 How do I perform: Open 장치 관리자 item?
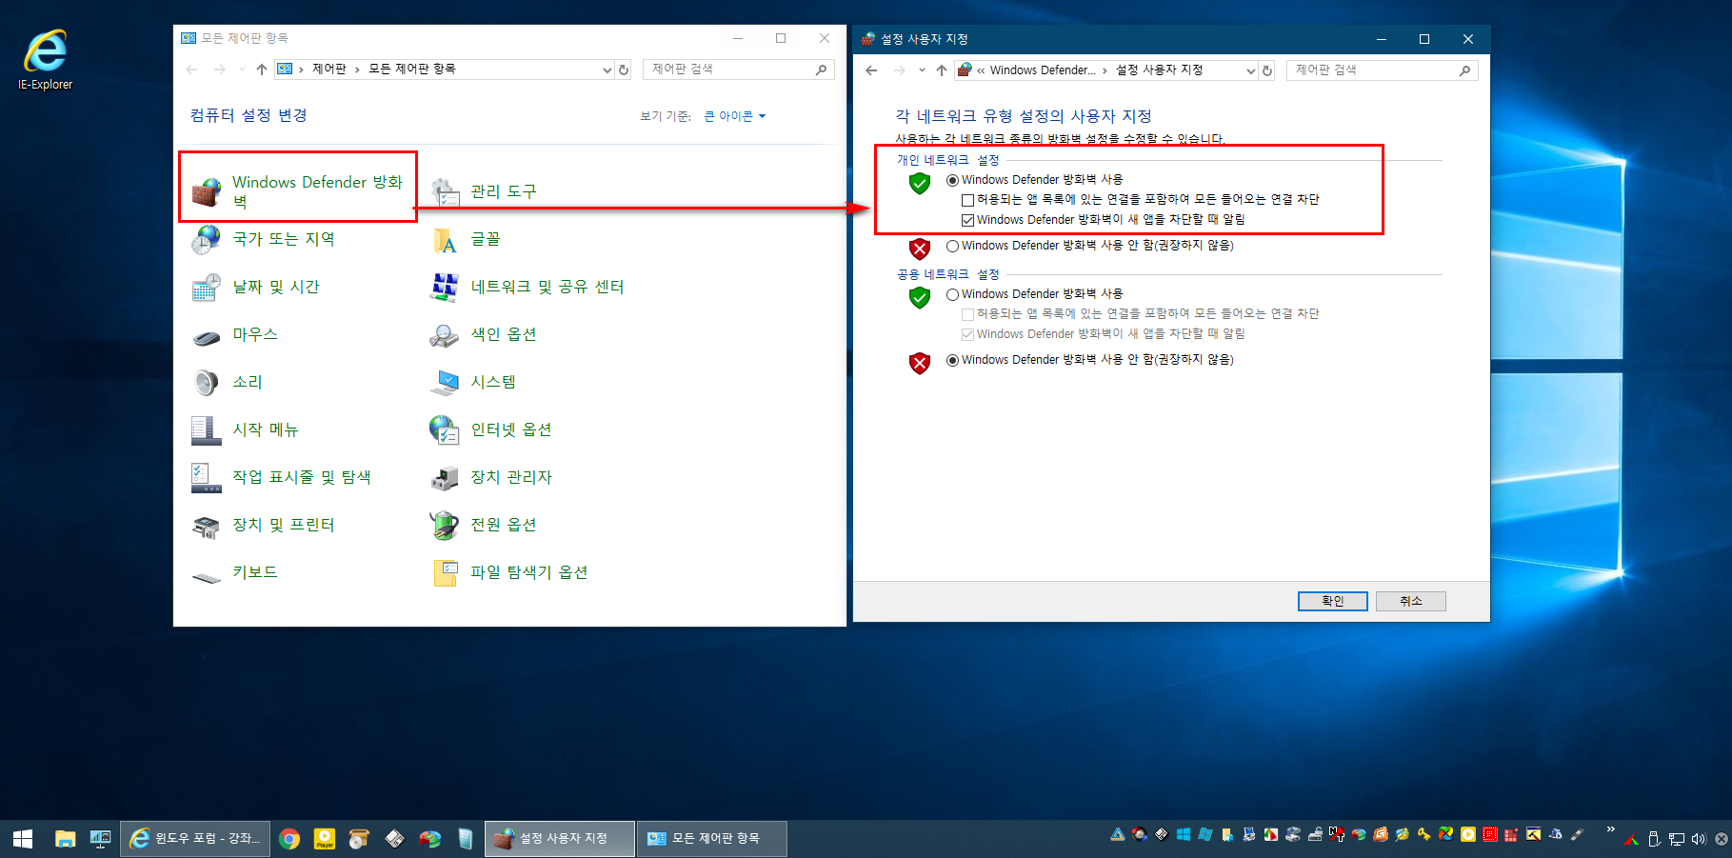(x=490, y=477)
